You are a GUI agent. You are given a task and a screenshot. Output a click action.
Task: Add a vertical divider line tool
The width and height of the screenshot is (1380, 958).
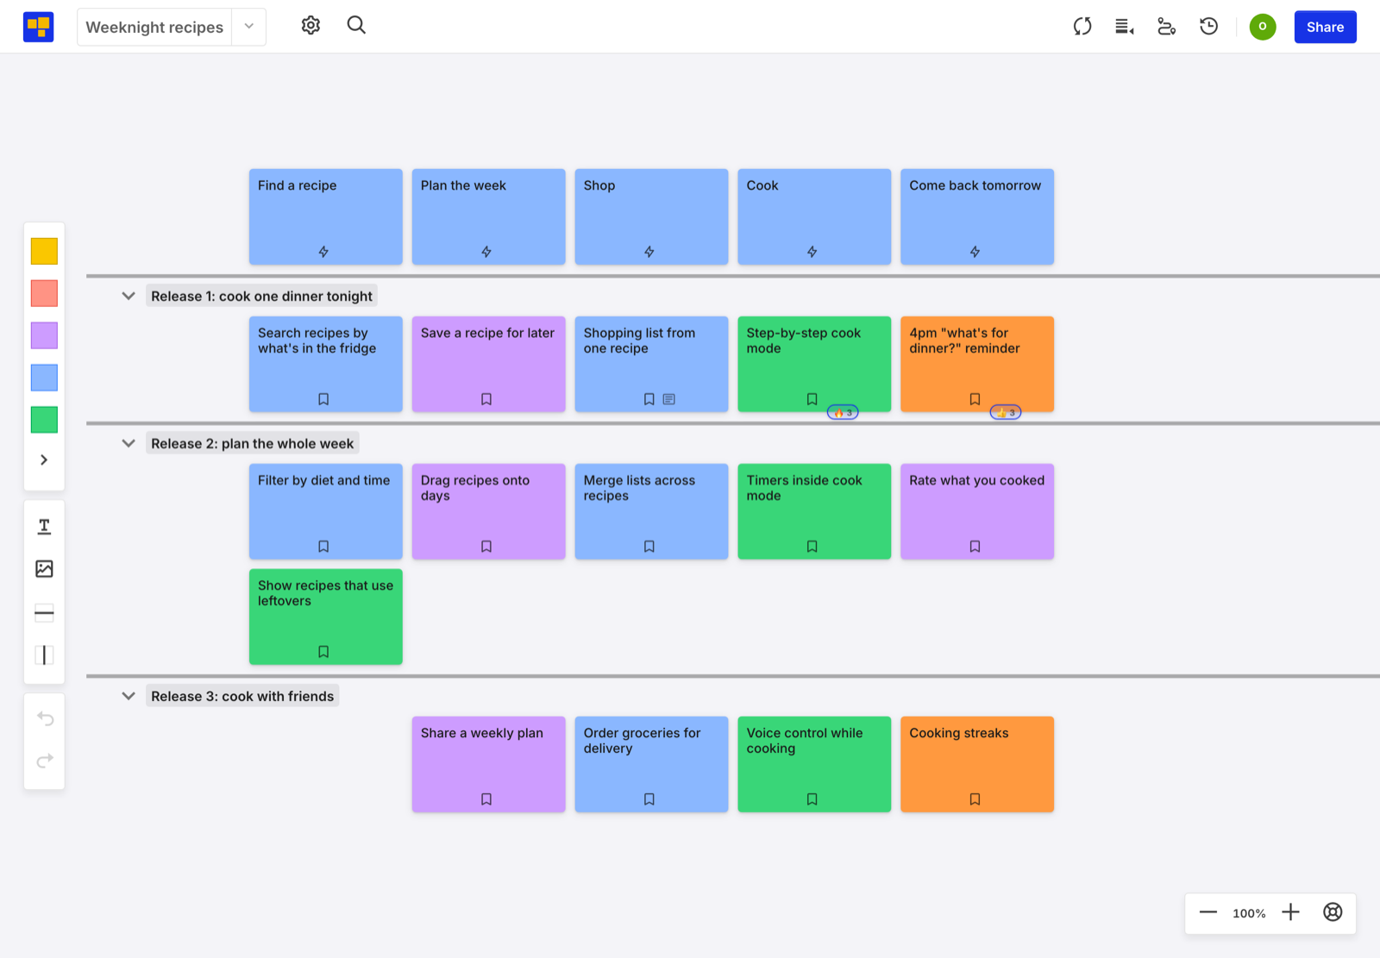44,655
